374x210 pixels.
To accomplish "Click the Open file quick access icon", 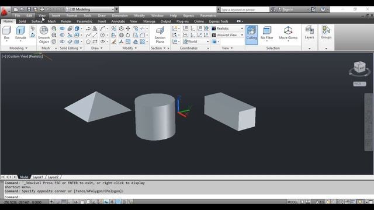I will click(22, 9).
